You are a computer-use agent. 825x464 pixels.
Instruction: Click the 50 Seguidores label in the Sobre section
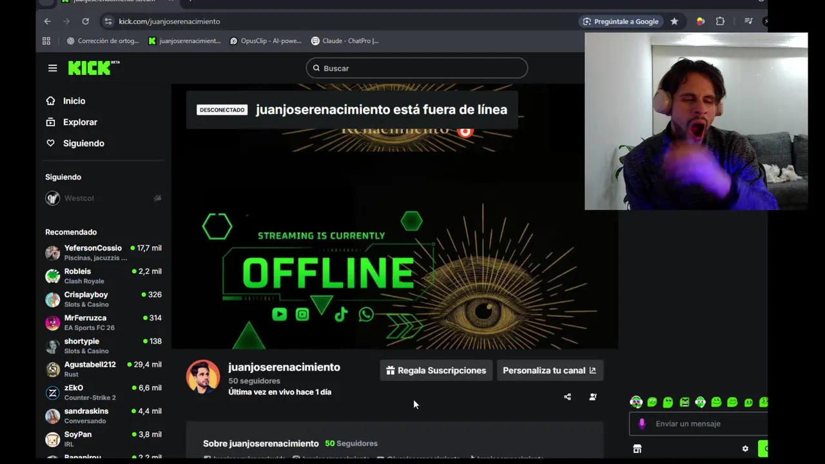[351, 443]
